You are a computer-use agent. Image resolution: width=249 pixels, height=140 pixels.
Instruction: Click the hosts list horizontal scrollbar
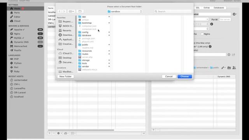[x=81, y=130]
